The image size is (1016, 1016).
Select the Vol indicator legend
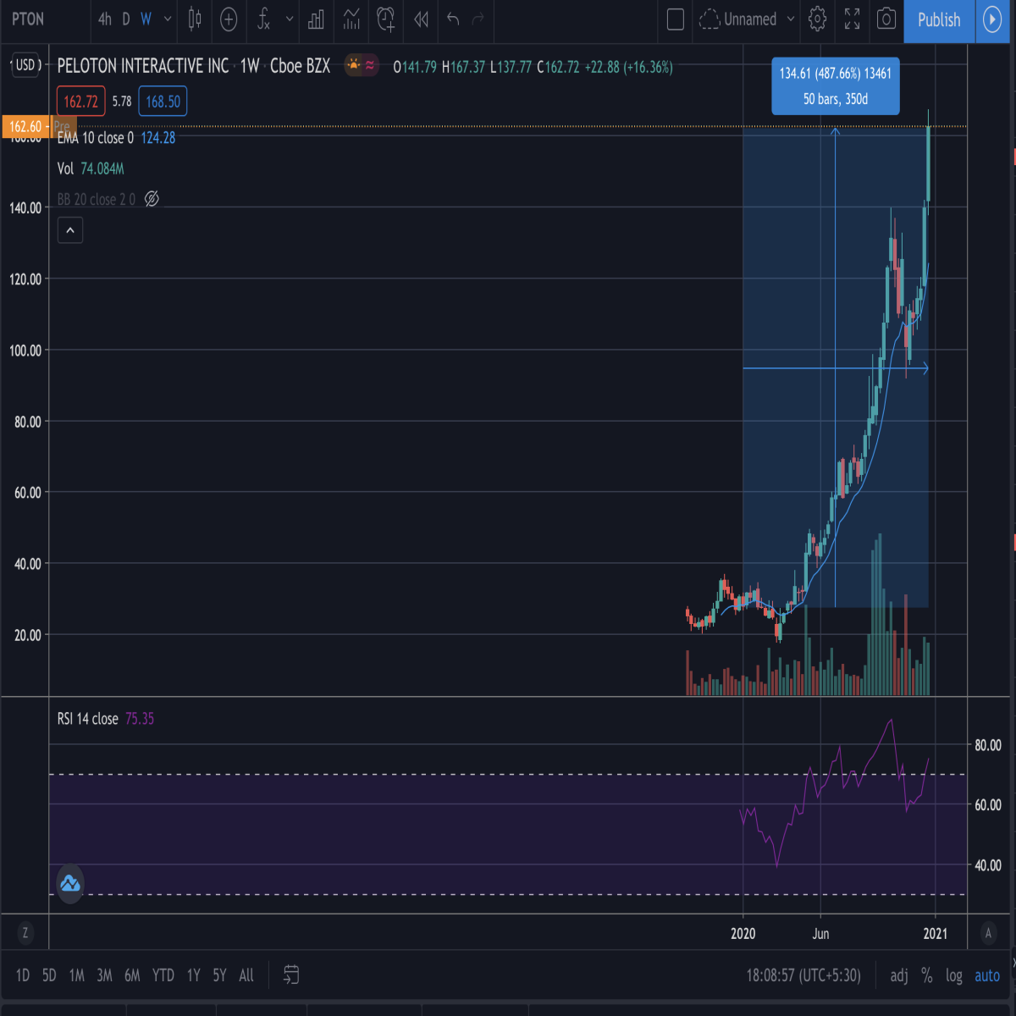tap(65, 168)
